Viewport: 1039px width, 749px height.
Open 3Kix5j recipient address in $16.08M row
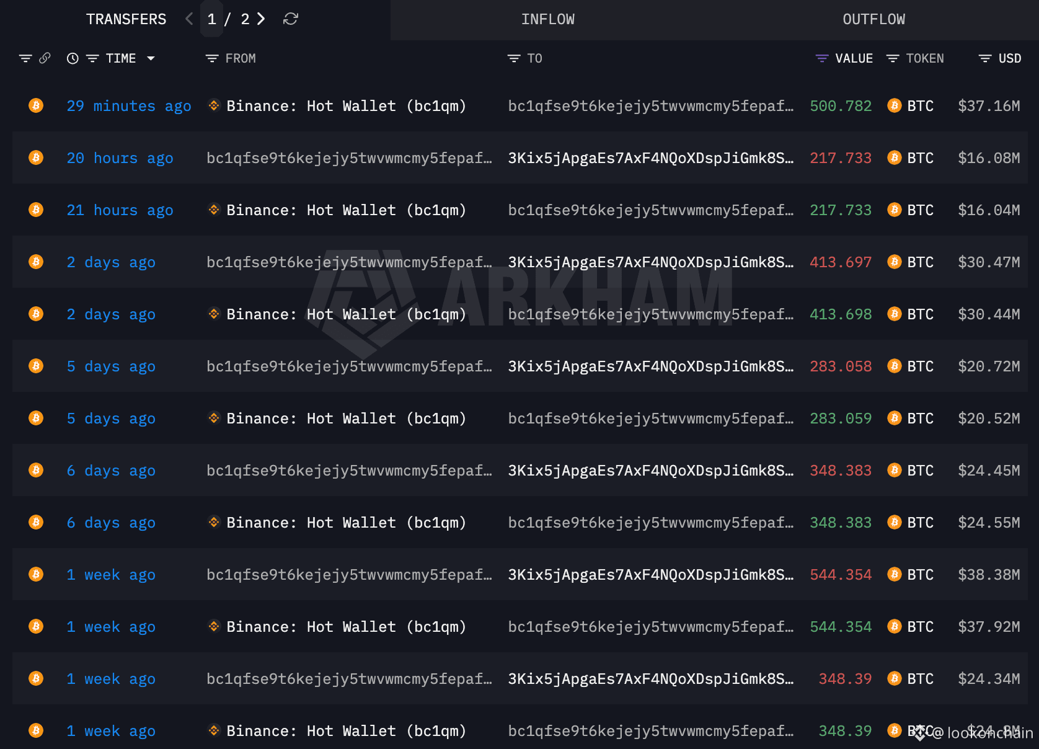coord(650,158)
